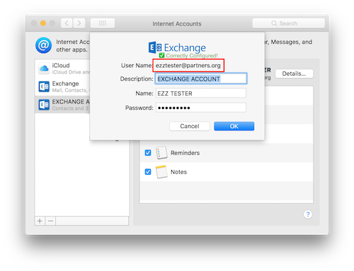This screenshot has height=271, width=354.
Task: Open account Details button
Action: (x=294, y=74)
